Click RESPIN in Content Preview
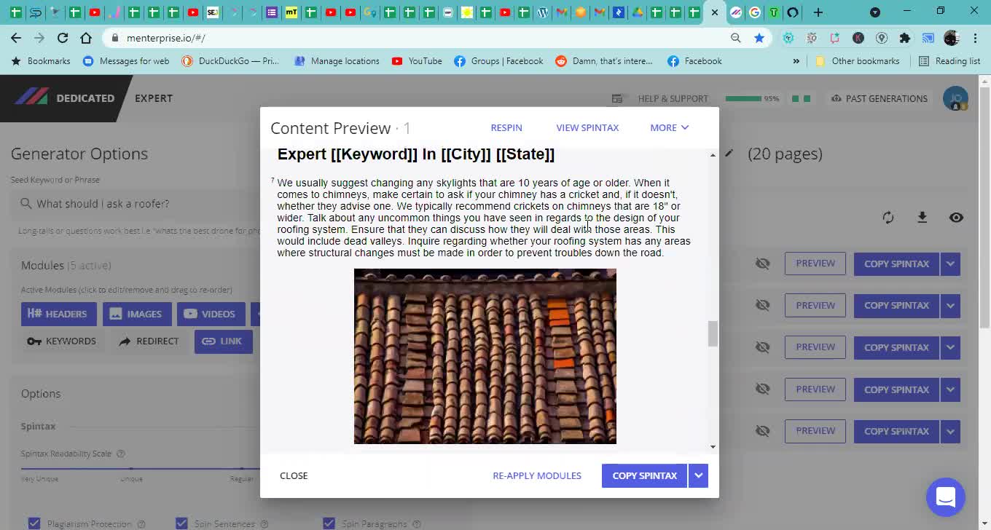The image size is (991, 530). tap(506, 127)
